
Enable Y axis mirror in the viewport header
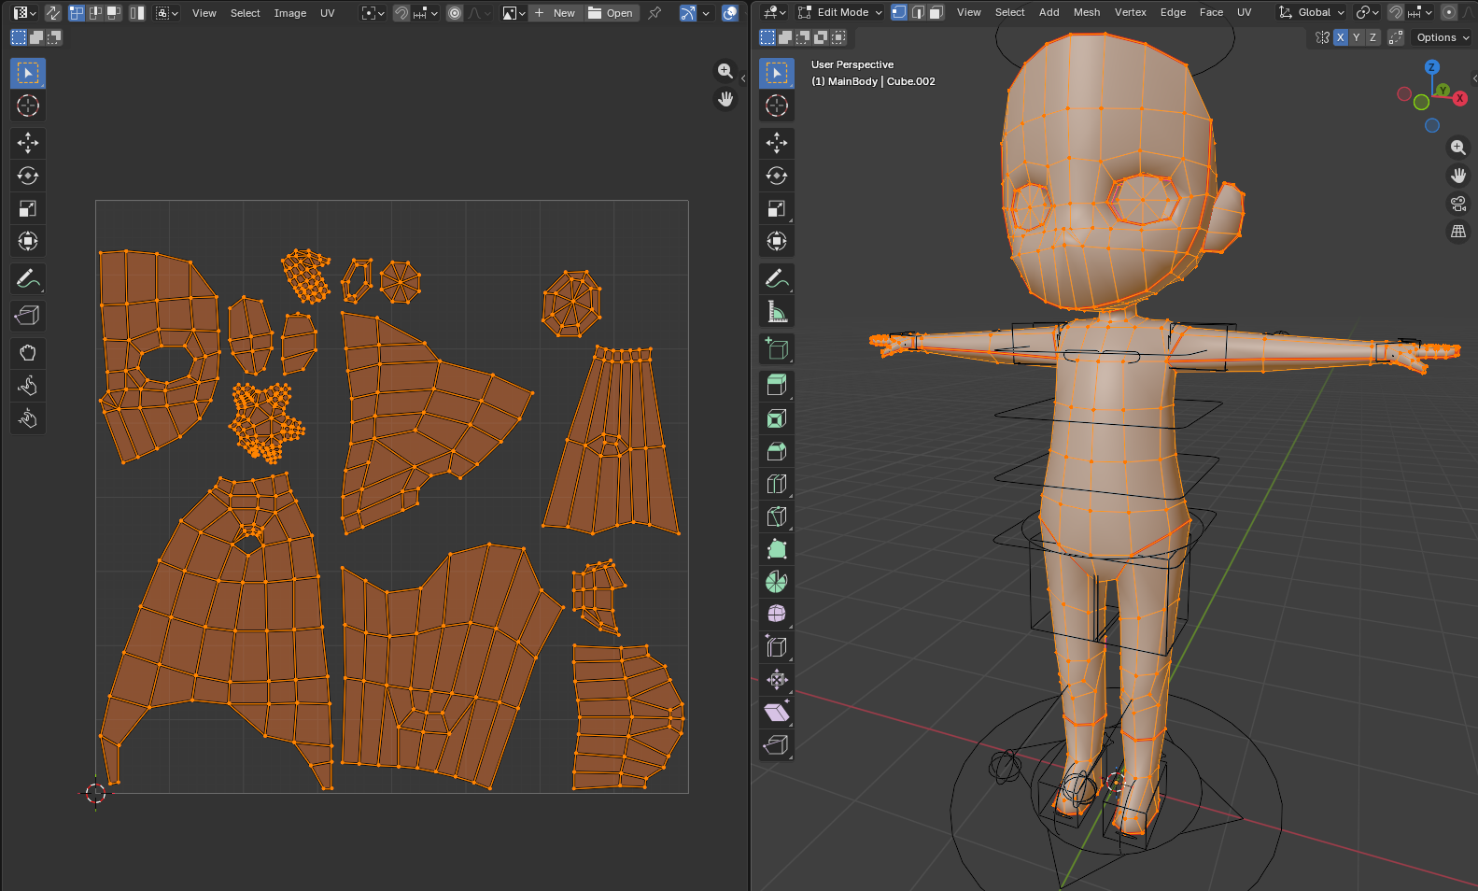[1356, 37]
